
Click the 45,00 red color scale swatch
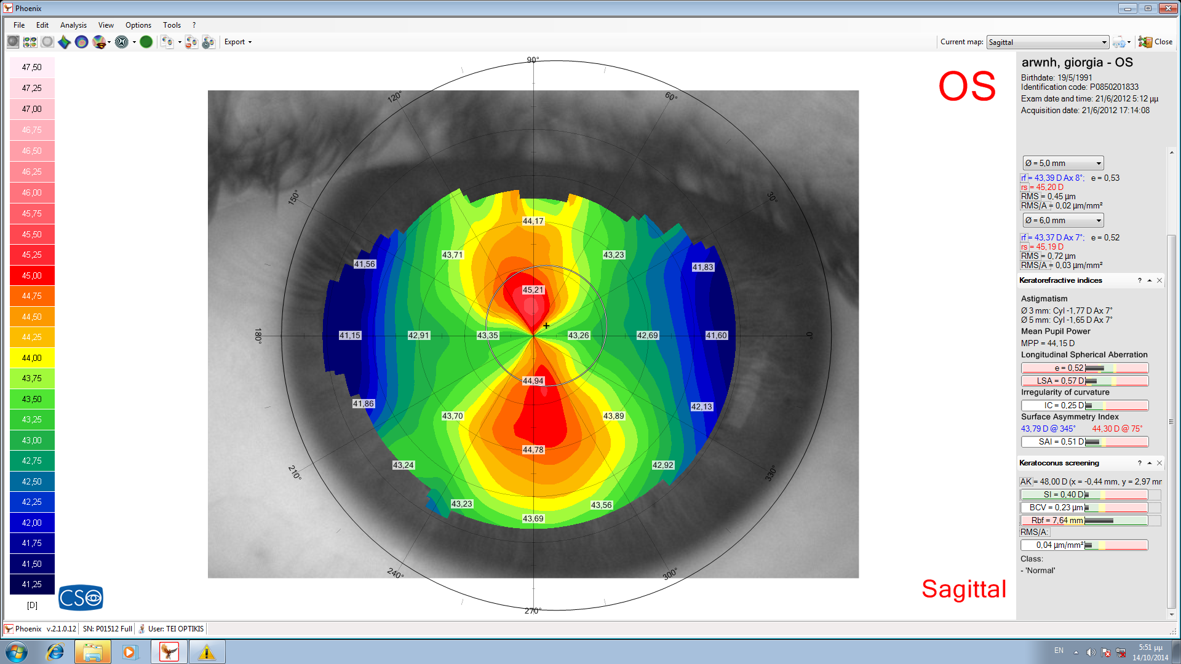pos(32,275)
